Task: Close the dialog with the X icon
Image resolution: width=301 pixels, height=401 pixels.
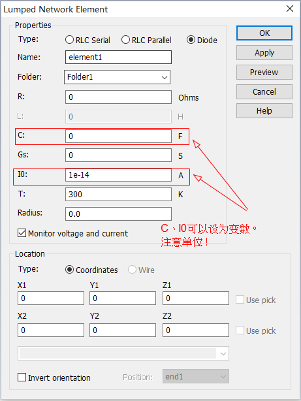Action: (290, 8)
